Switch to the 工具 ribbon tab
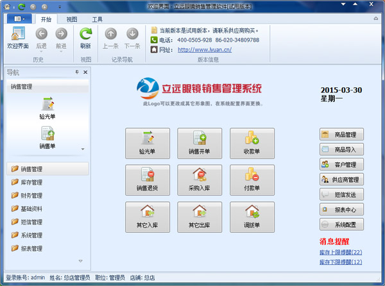This screenshot has height=286, width=385. 98,19
